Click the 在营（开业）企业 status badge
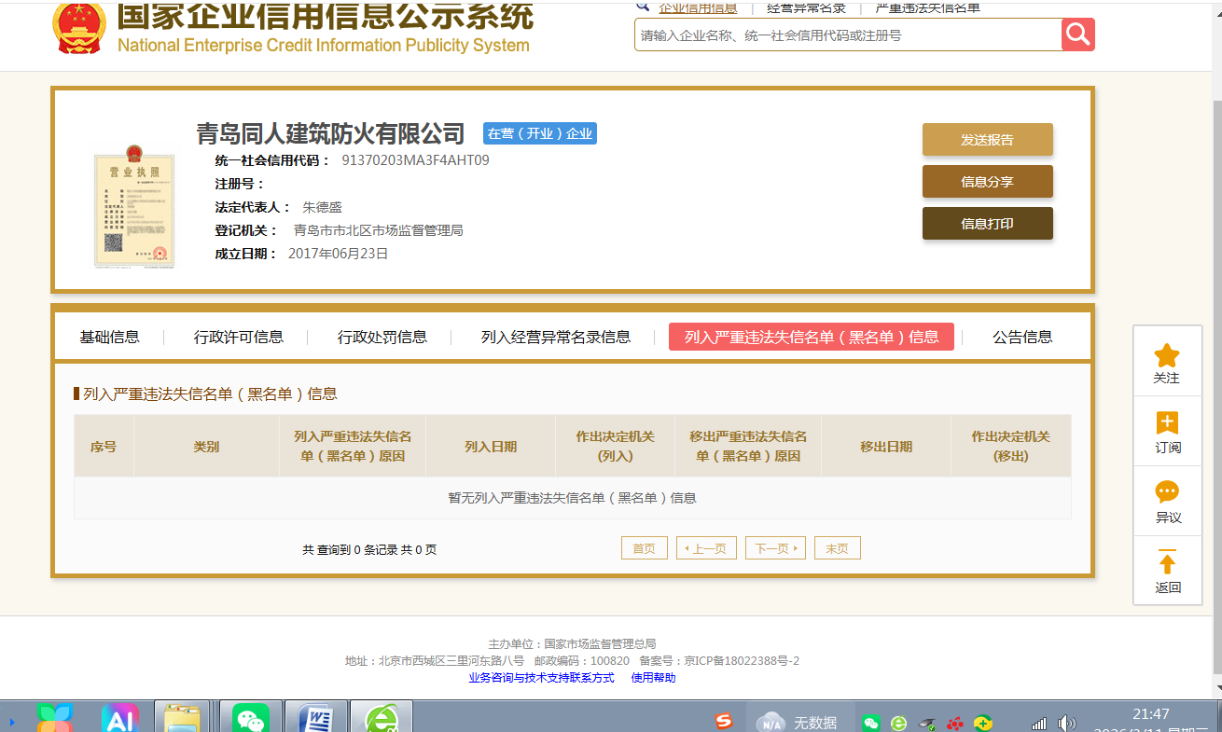This screenshot has height=732, width=1222. pos(540,133)
